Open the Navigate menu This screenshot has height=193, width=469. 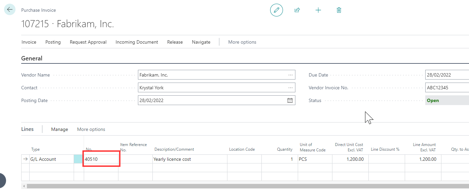201,42
